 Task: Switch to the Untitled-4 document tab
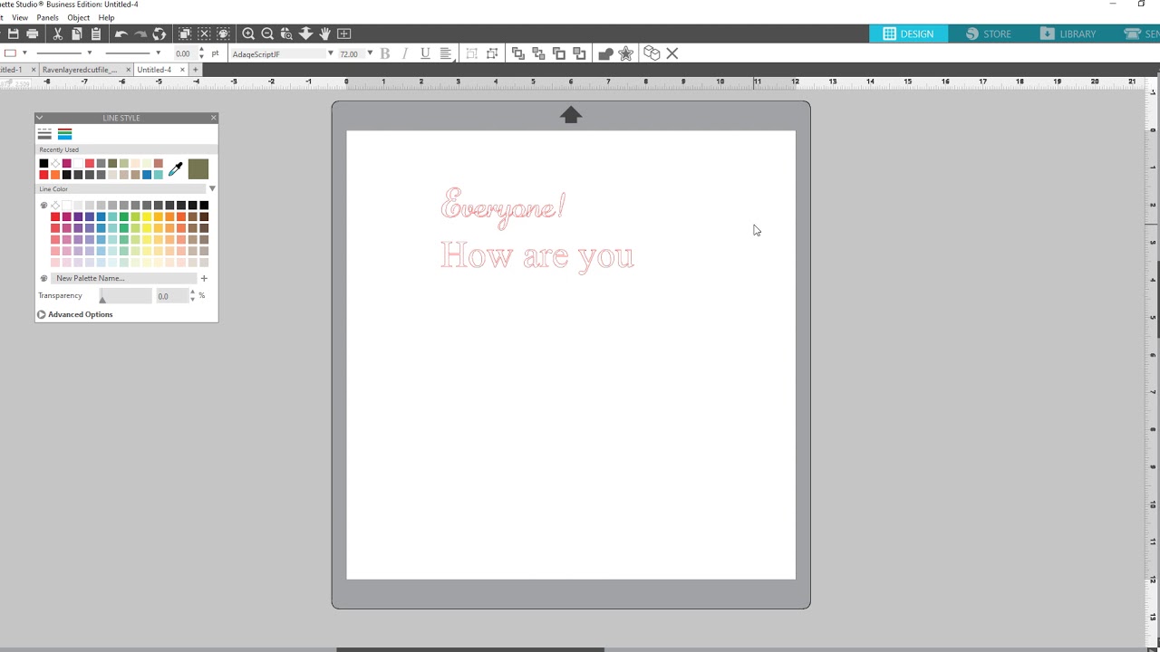pos(154,69)
